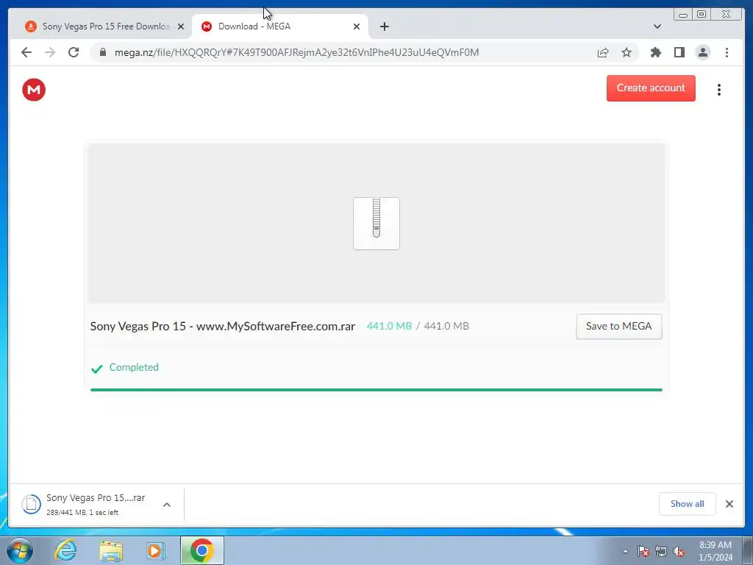Click the zip archive file icon
The width and height of the screenshot is (753, 565).
coord(376,224)
